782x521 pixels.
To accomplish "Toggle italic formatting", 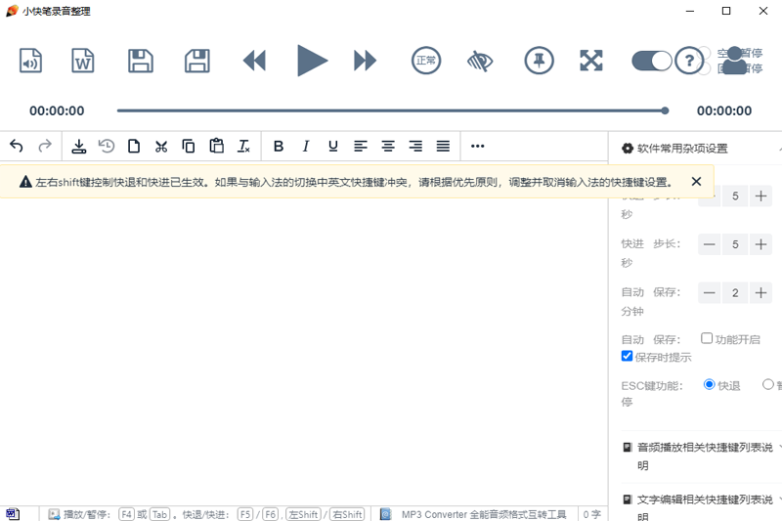I will [x=306, y=146].
